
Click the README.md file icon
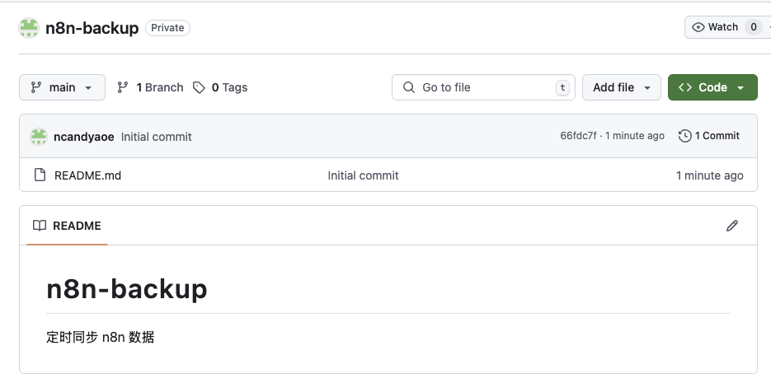(x=40, y=175)
